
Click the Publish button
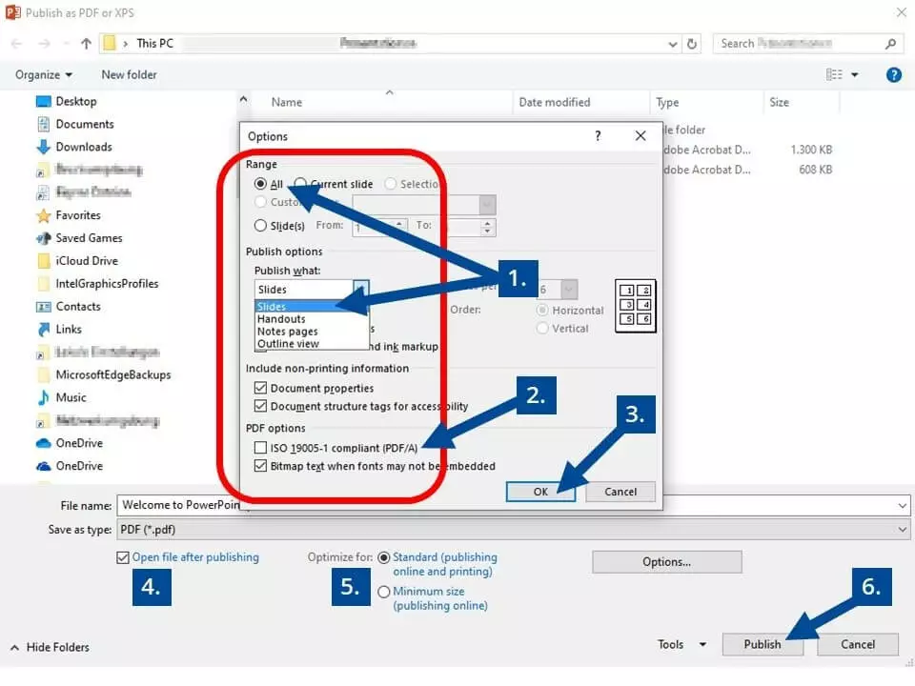click(x=762, y=645)
